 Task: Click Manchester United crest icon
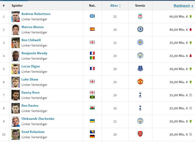(x=140, y=82)
